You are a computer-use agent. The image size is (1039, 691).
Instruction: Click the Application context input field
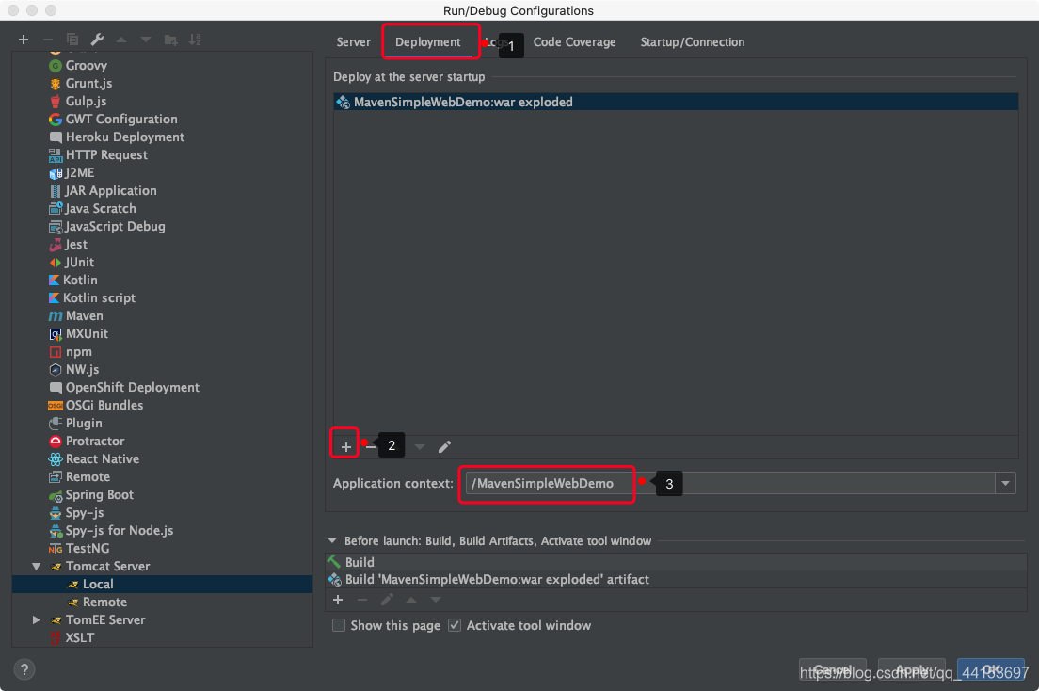click(730, 484)
